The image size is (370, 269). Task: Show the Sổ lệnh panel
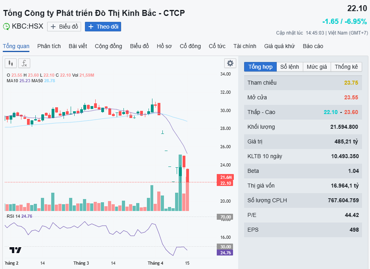[x=289, y=67]
